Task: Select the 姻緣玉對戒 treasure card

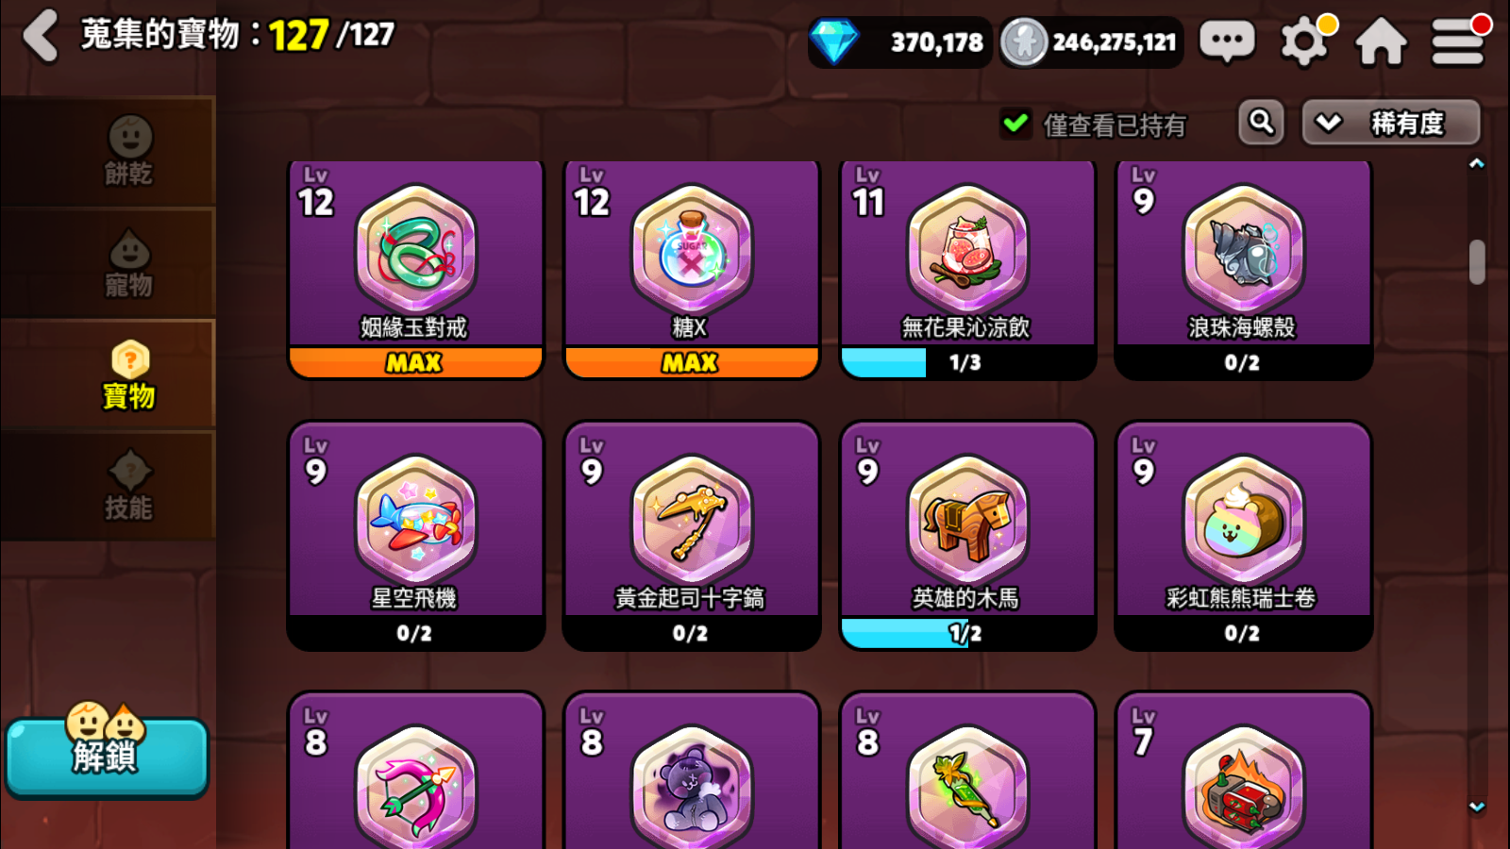Action: tap(416, 269)
